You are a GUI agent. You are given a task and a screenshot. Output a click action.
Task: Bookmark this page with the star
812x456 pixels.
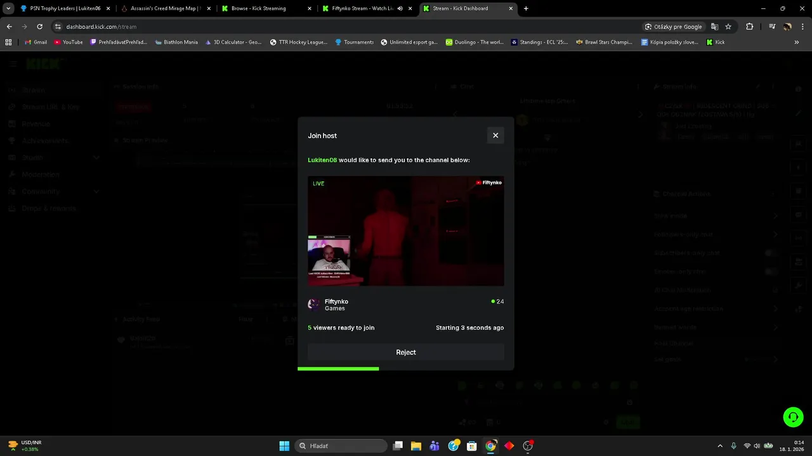pos(728,27)
